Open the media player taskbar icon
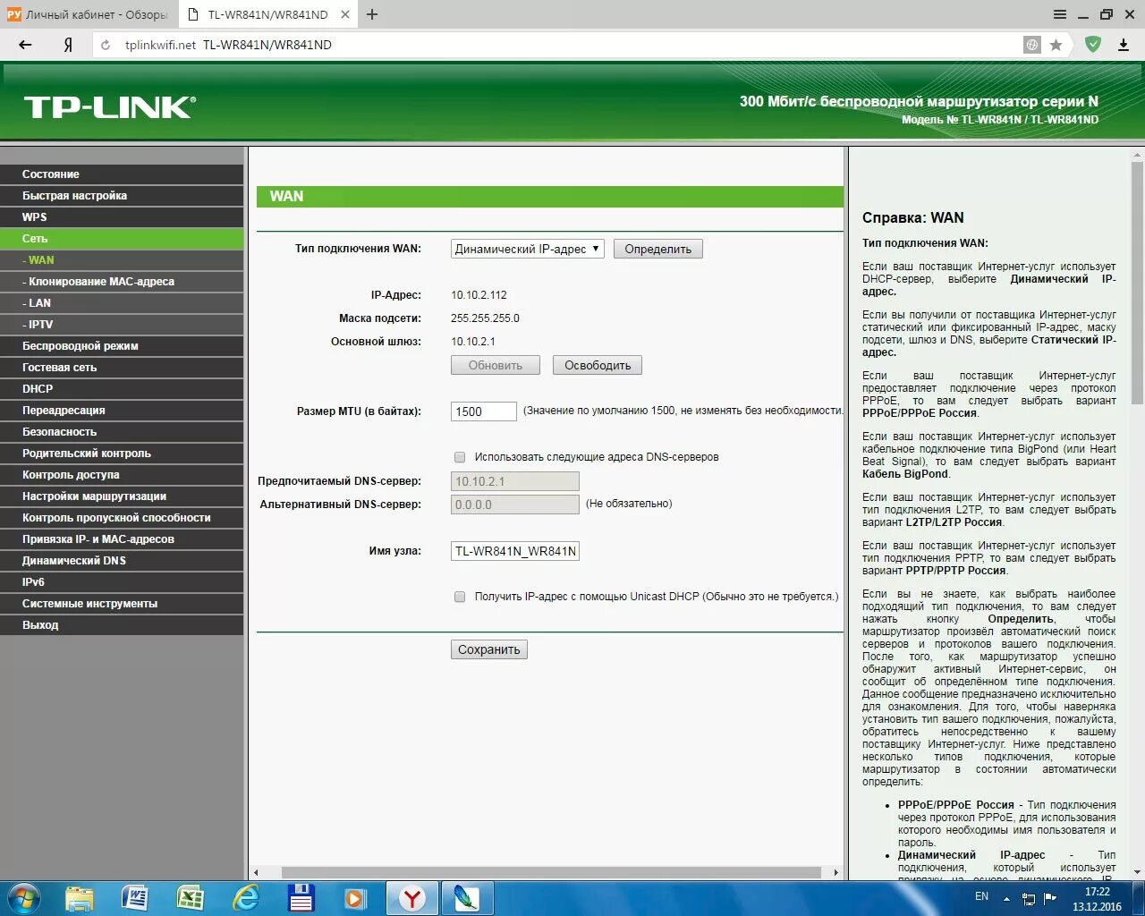 (355, 898)
